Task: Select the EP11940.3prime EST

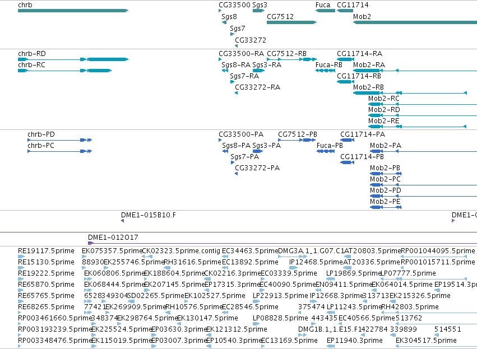Action: click(x=331, y=346)
